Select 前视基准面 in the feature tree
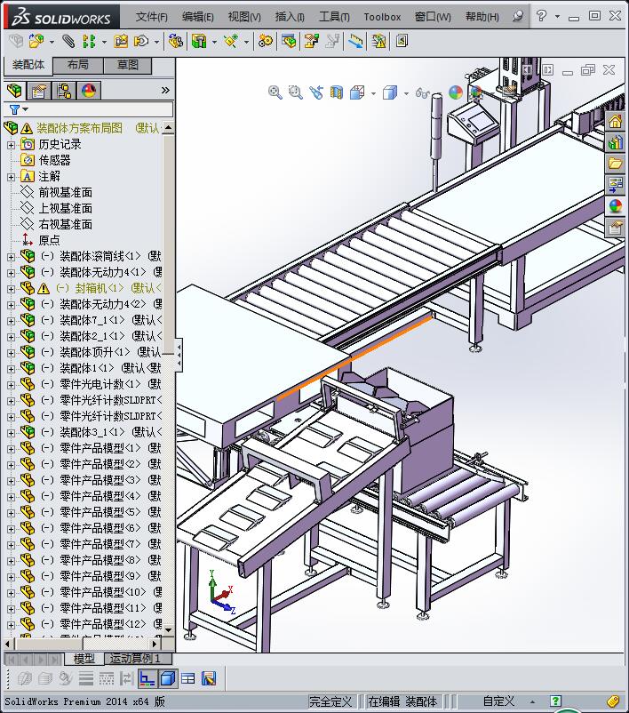The image size is (629, 713). pyautogui.click(x=66, y=192)
